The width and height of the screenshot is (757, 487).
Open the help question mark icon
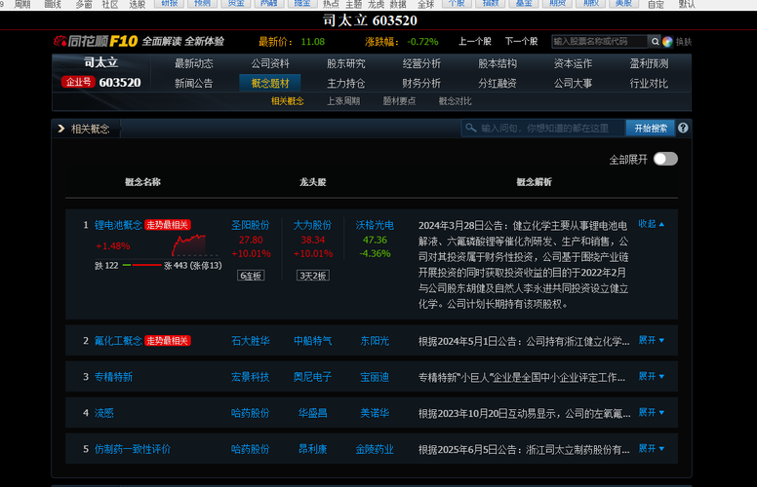click(x=683, y=128)
